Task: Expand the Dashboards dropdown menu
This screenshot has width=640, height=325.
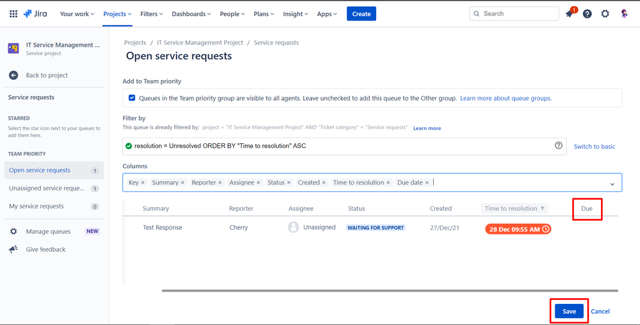Action: [192, 14]
